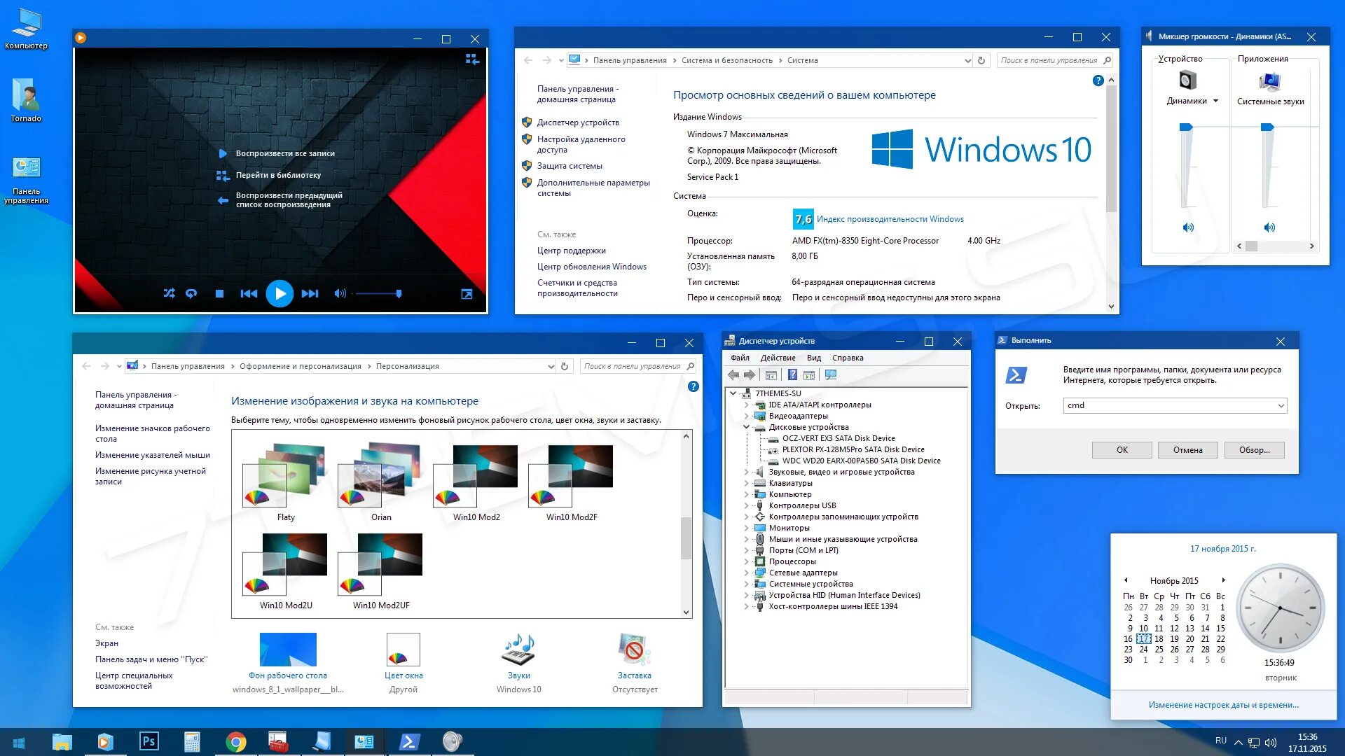Click 'Изменение настроек даты и времени...'
The height and width of the screenshot is (756, 1345).
tap(1223, 705)
